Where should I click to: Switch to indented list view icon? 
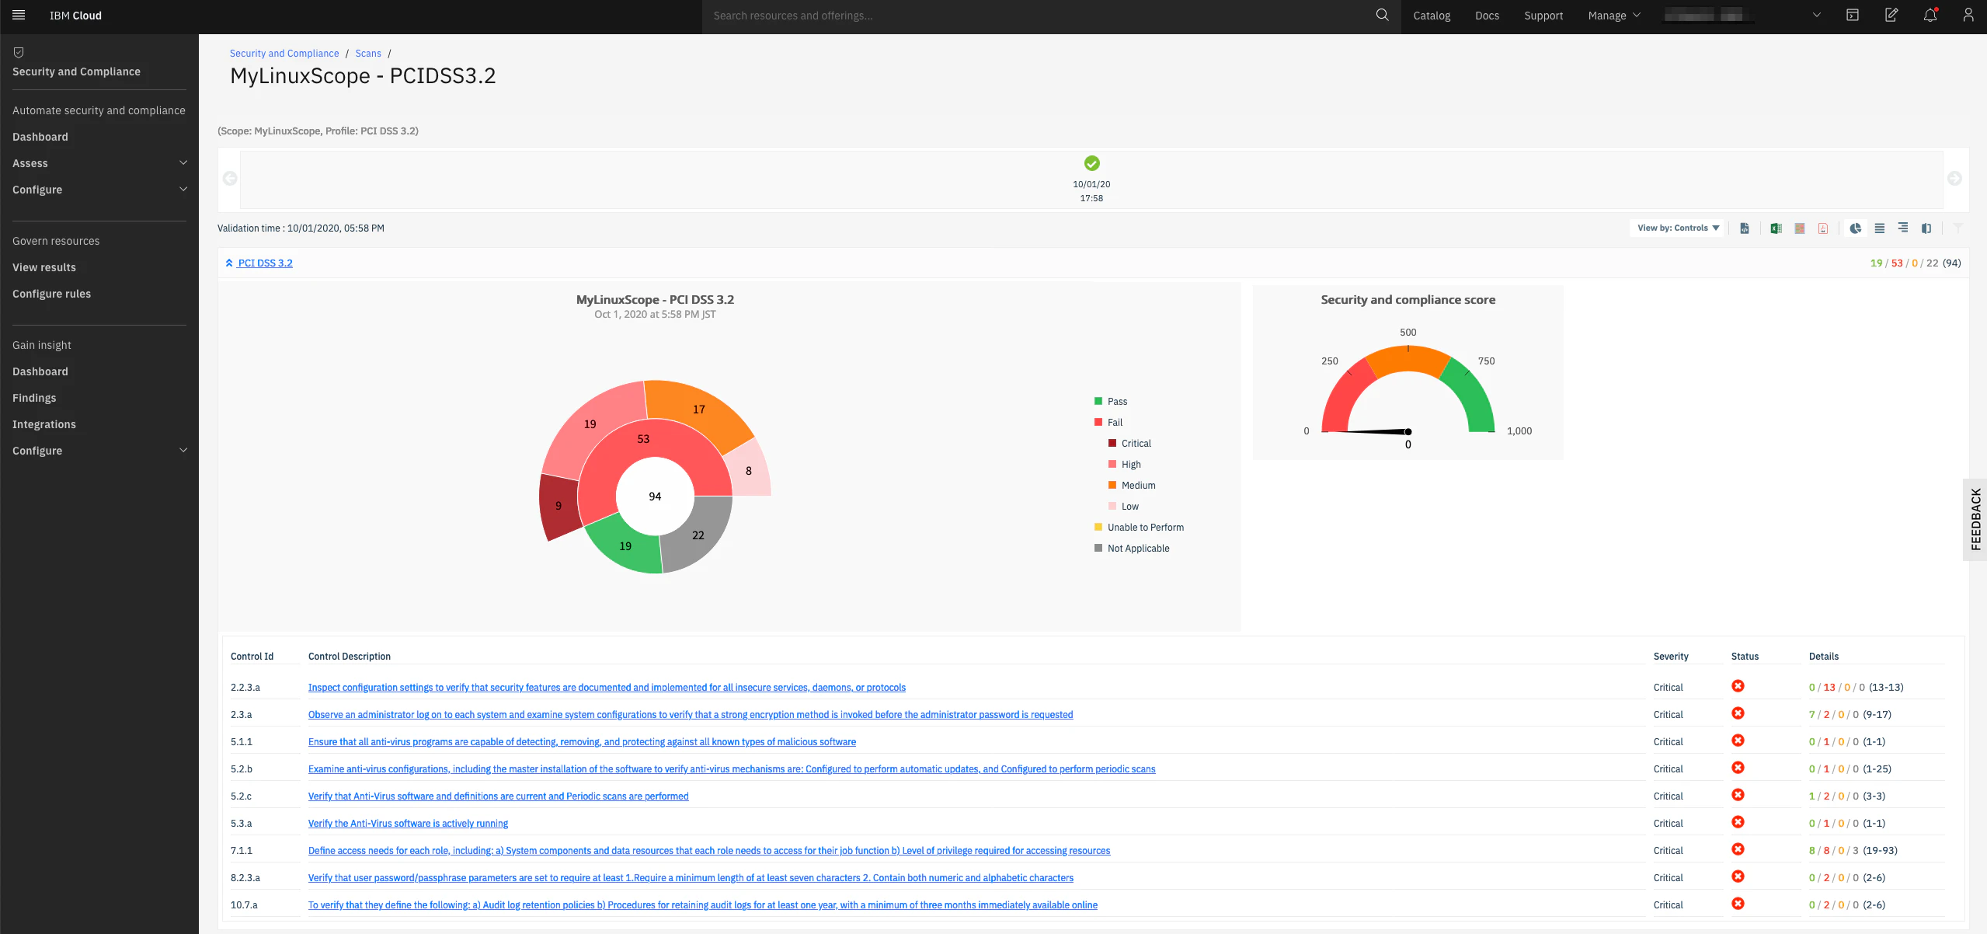(1902, 228)
